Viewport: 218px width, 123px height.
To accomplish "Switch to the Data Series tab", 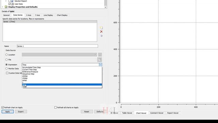I will tap(18, 15).
